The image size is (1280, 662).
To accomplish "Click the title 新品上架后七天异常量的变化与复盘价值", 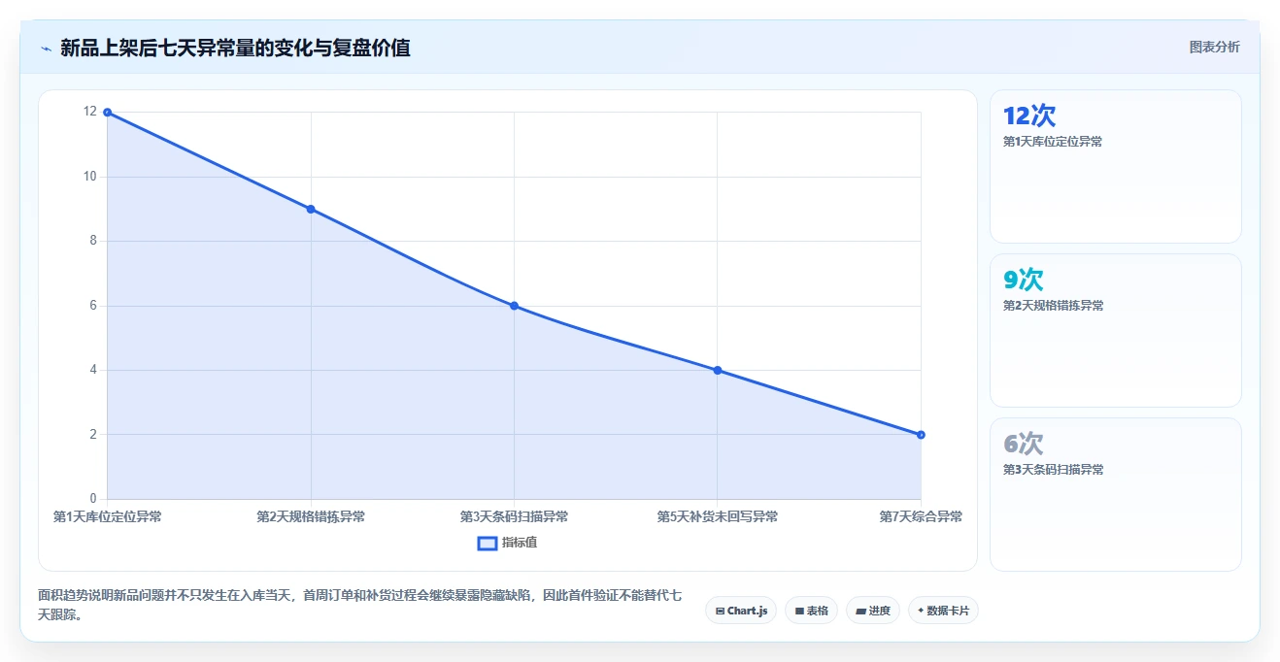I will pyautogui.click(x=235, y=48).
